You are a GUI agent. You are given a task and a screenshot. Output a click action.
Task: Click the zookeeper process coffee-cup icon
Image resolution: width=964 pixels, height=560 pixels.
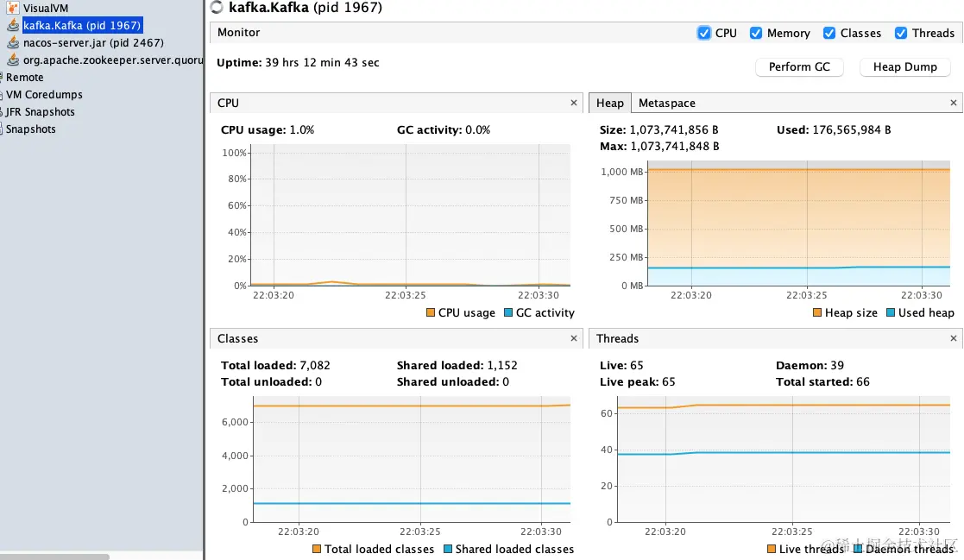click(13, 60)
